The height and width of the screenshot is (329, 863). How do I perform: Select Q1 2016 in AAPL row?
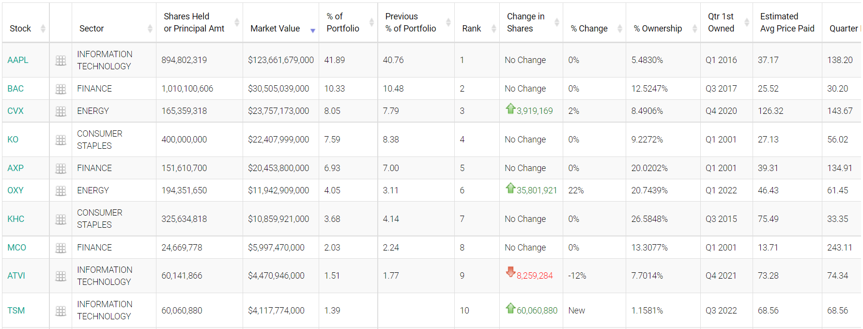(x=721, y=60)
